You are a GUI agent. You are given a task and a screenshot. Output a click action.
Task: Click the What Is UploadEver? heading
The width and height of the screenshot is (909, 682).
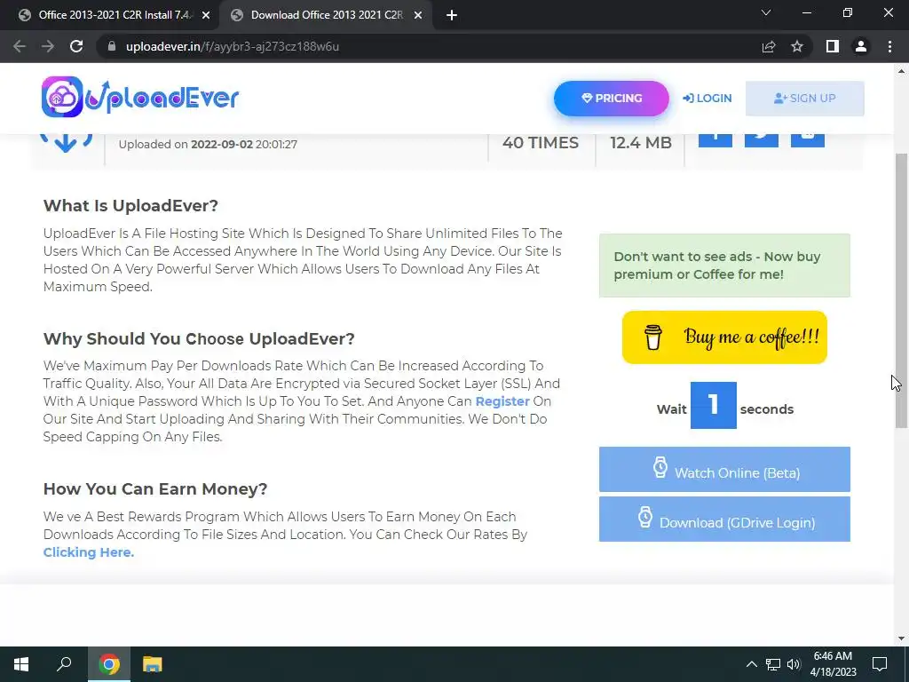(130, 206)
